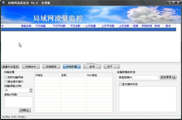182x120 pixels.
Task: Increase scan interval with up arrow
Action: click(x=31, y=89)
